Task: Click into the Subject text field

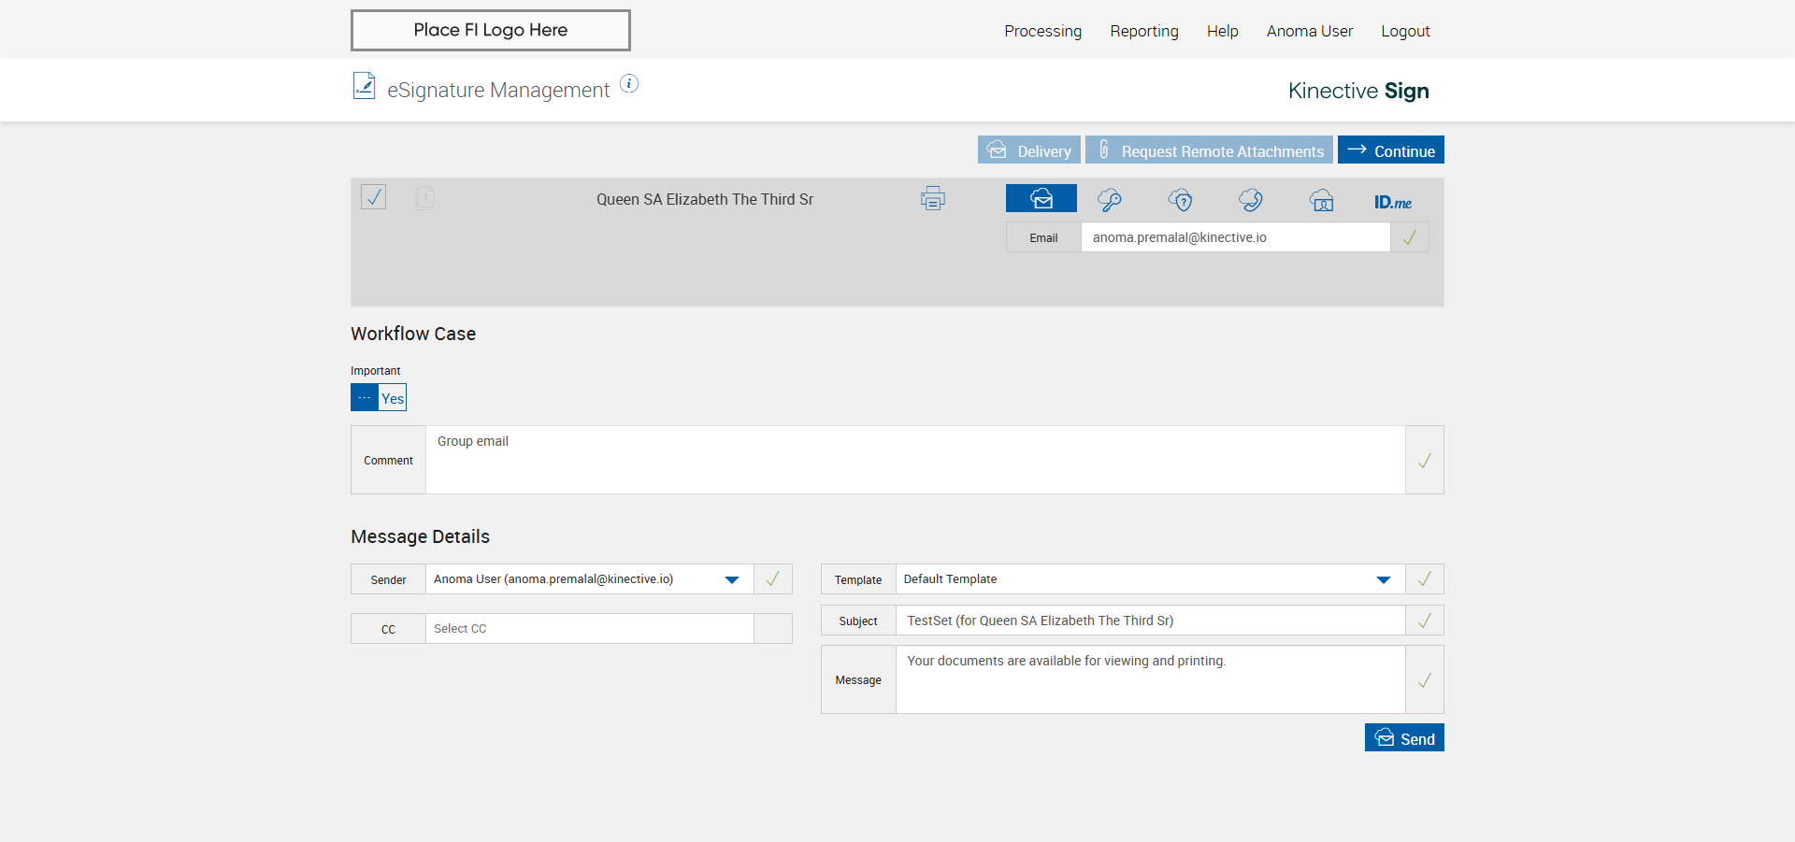Action: click(x=1150, y=621)
